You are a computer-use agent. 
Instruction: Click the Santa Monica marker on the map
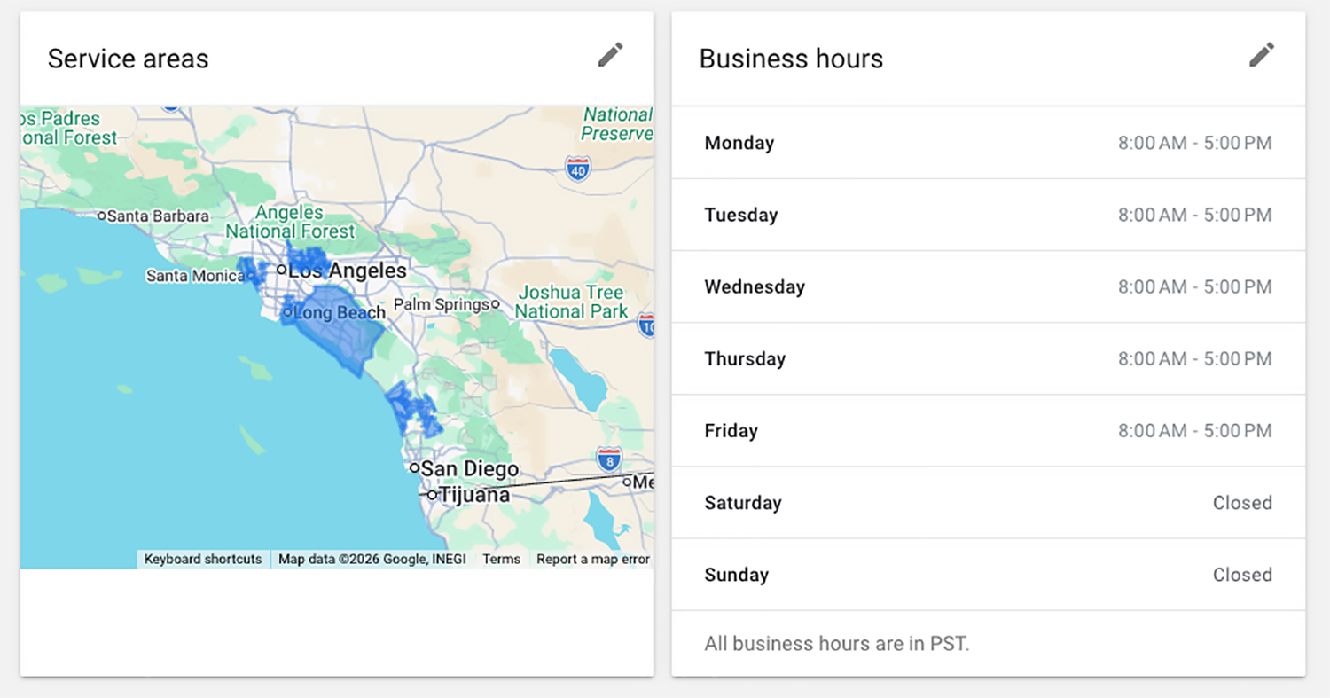click(x=251, y=276)
